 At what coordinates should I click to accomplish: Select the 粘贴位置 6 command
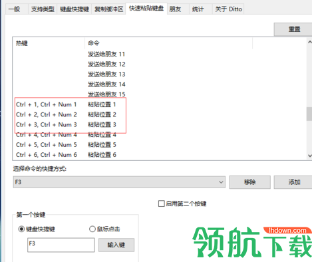pos(102,155)
